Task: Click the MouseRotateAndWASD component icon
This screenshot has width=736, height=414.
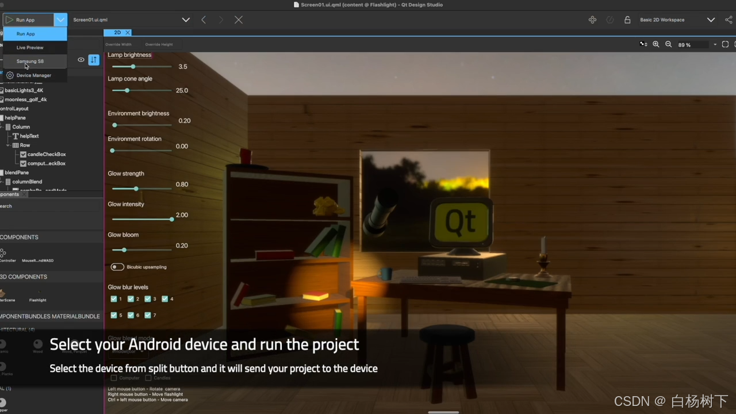Action: (37, 253)
